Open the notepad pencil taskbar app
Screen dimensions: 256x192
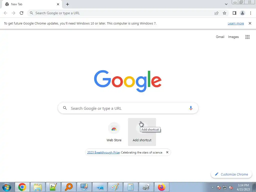(53, 187)
